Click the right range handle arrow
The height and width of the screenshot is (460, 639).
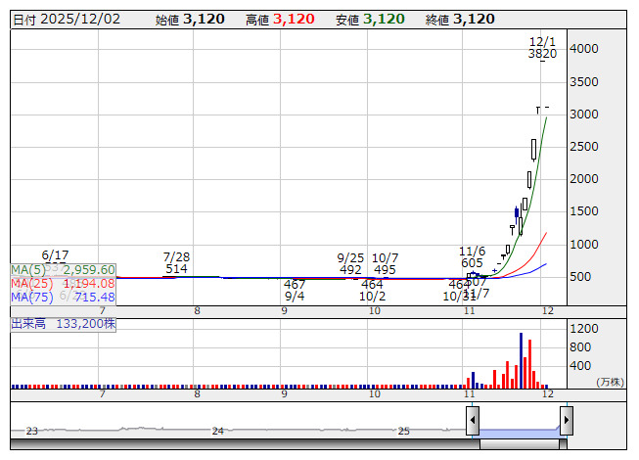pos(566,421)
